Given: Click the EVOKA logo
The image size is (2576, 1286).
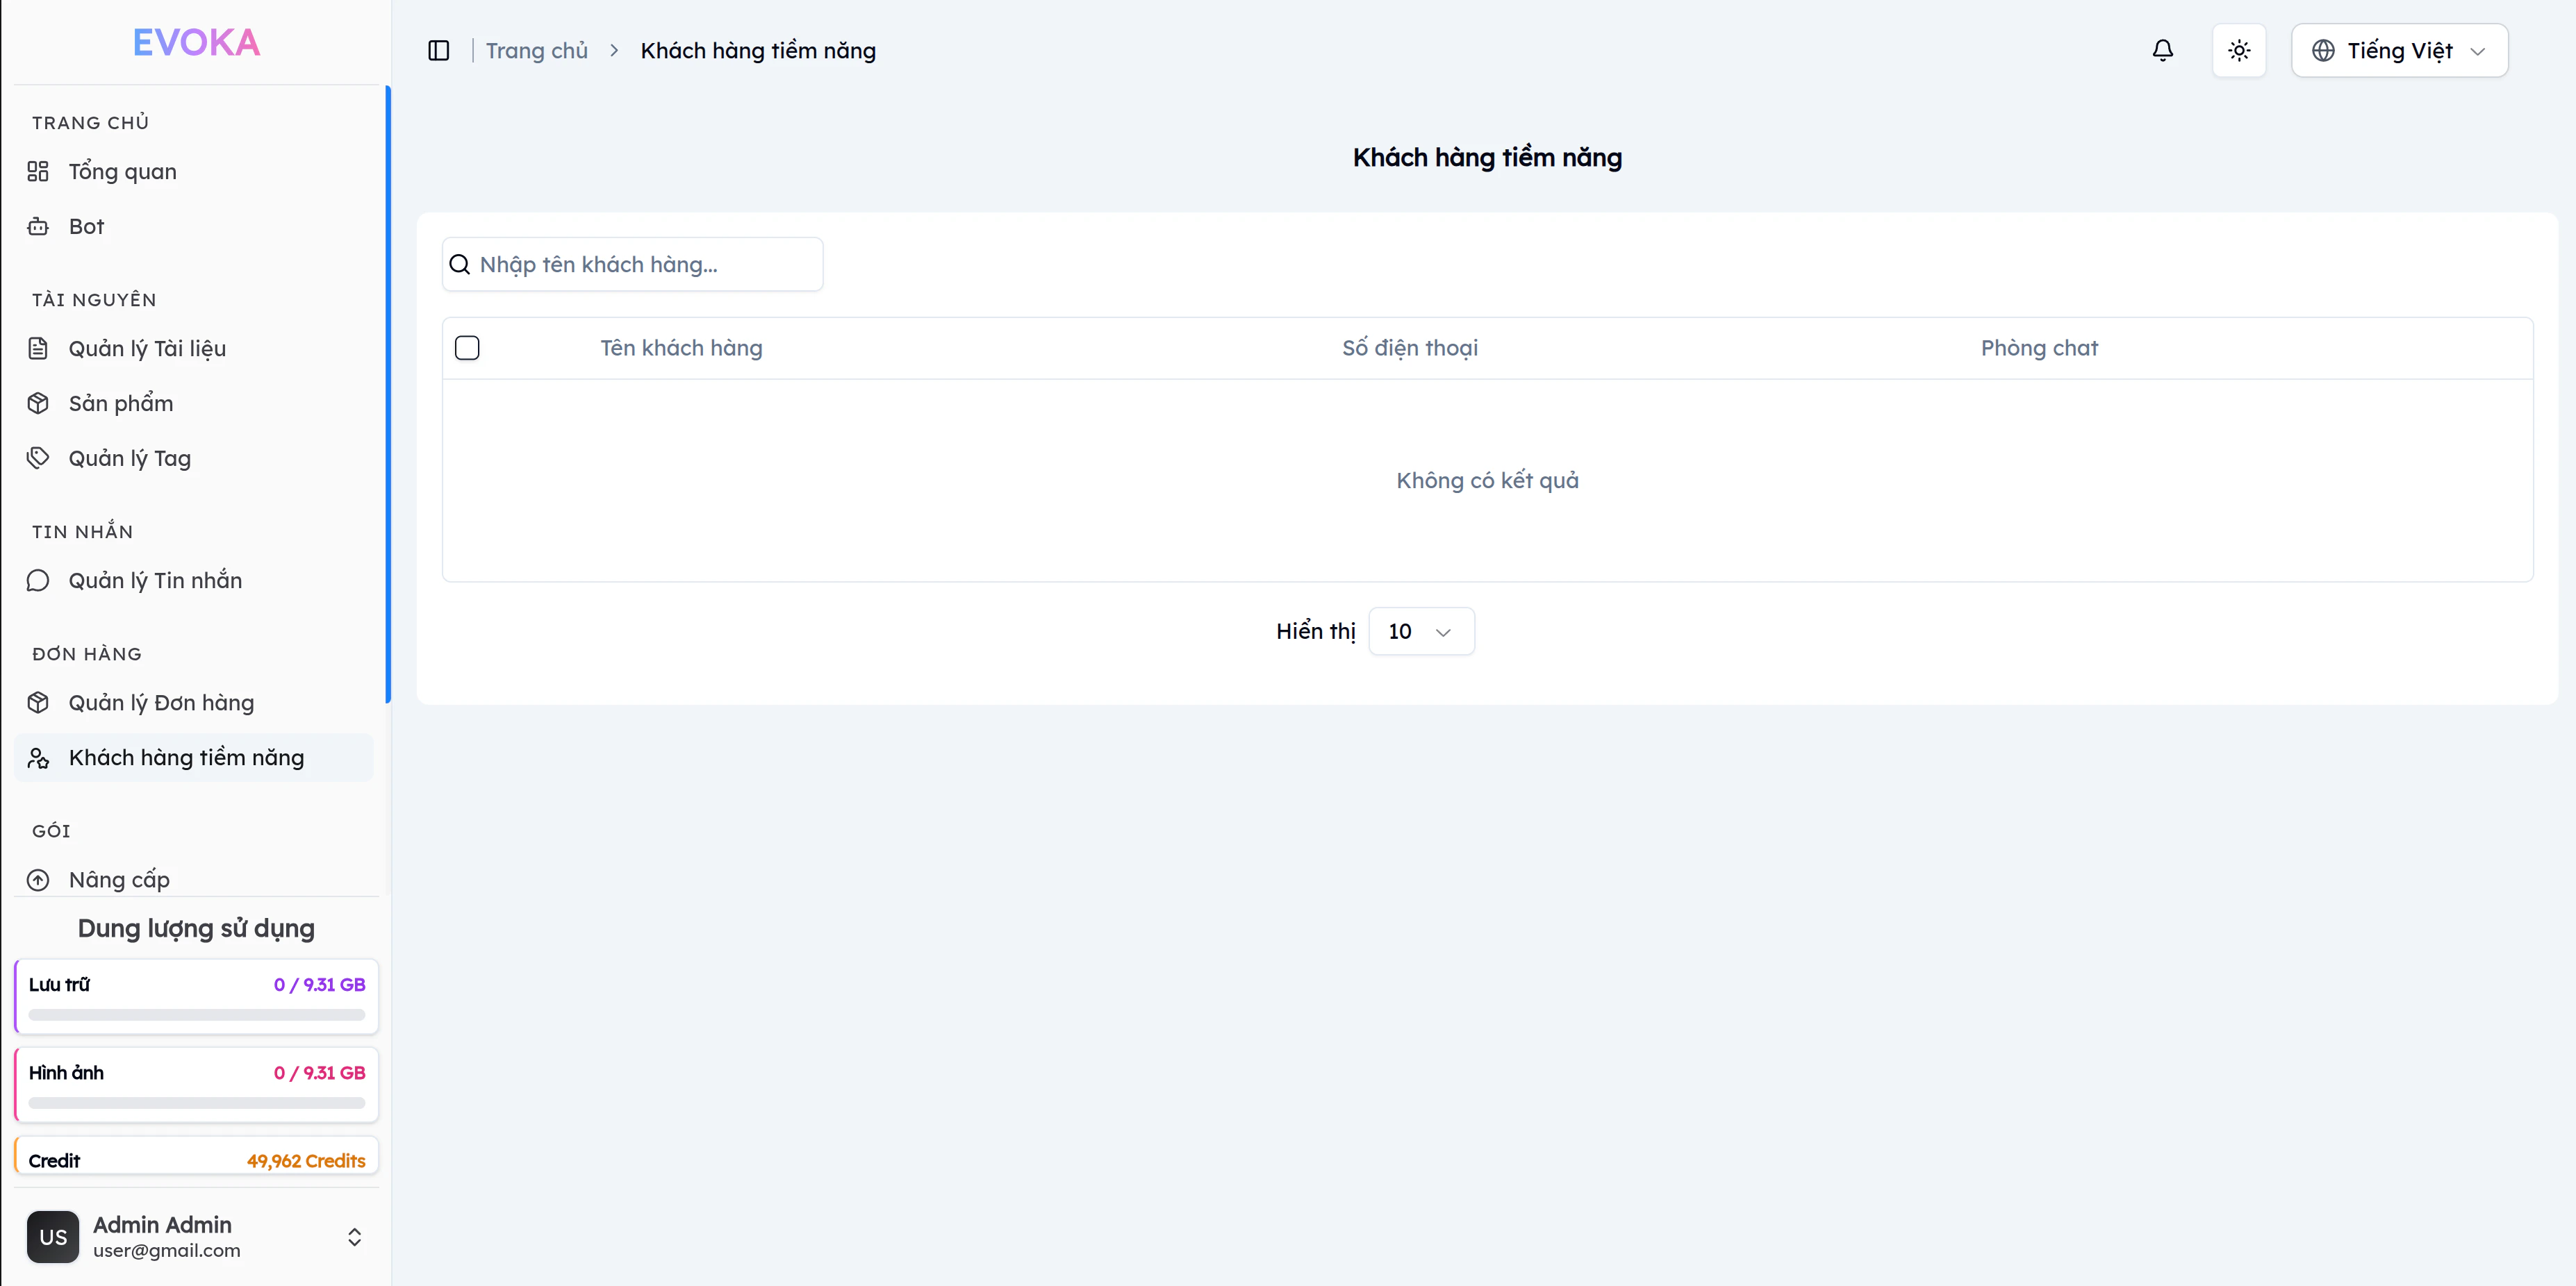Looking at the screenshot, I should click(x=196, y=43).
